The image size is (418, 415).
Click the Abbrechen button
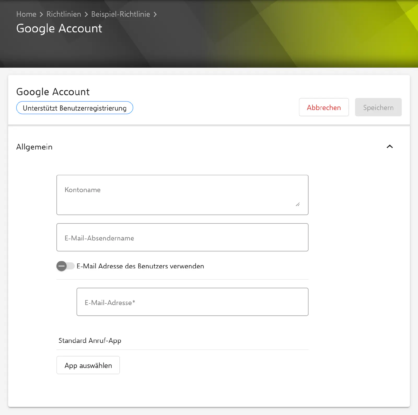pyautogui.click(x=324, y=107)
